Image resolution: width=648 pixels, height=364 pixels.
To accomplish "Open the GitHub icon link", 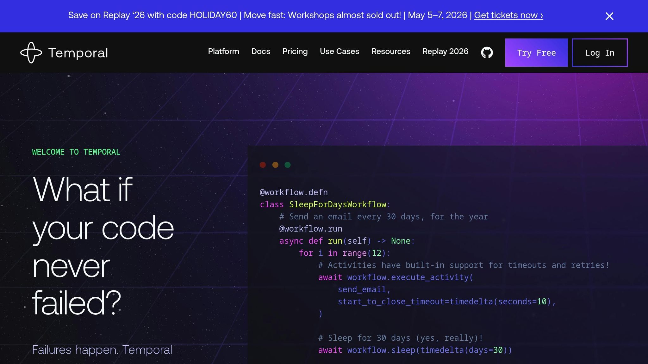I will click(x=487, y=52).
